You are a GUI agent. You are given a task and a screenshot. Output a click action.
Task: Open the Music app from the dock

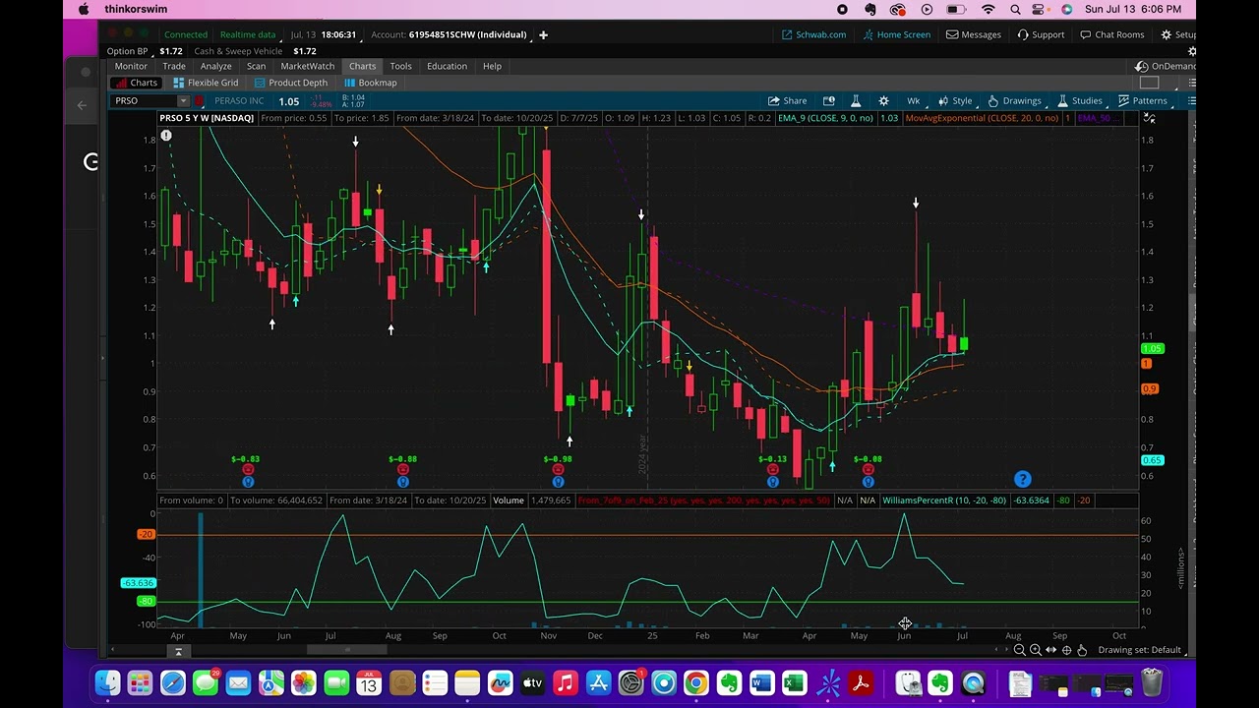[565, 682]
